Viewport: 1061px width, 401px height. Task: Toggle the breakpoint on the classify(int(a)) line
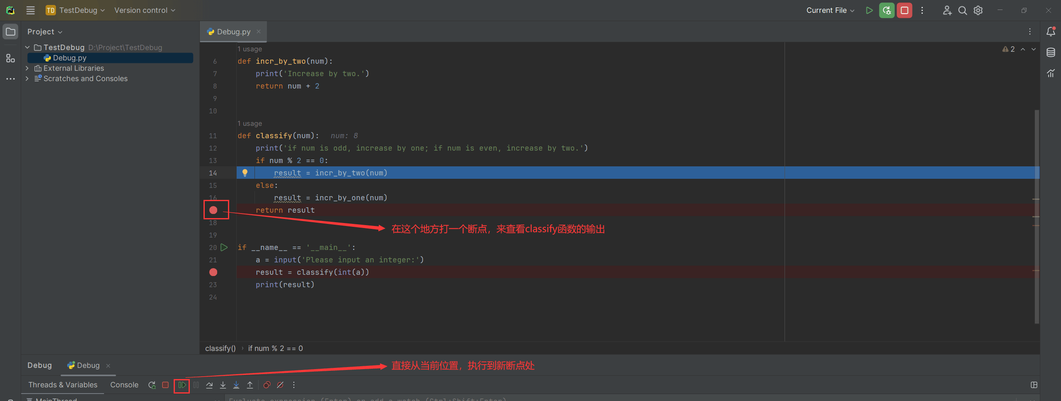point(213,272)
